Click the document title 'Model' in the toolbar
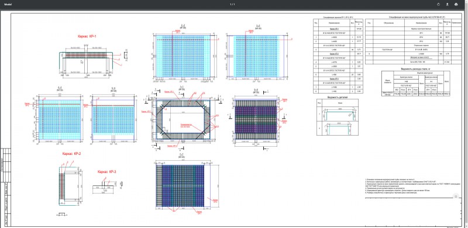468x228 pixels. [x=8, y=5]
